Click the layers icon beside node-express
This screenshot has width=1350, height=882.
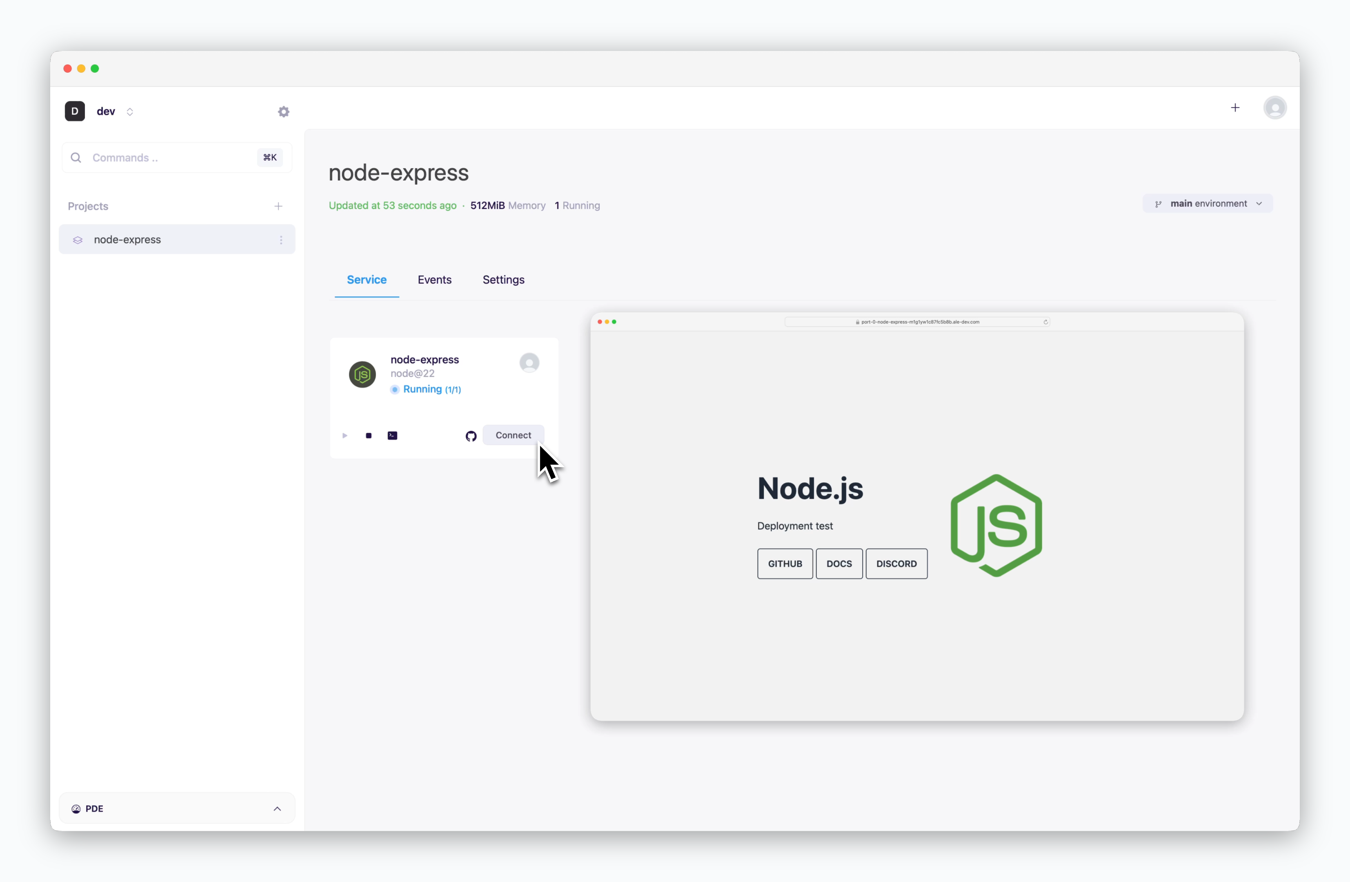tap(78, 240)
